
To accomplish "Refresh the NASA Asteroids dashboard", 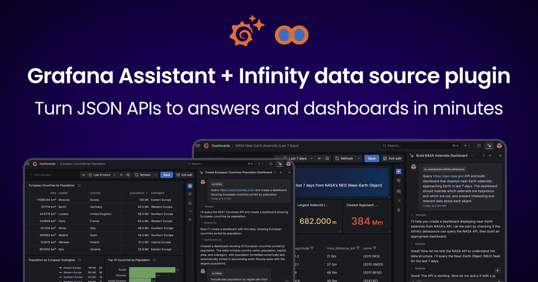I will (x=344, y=158).
